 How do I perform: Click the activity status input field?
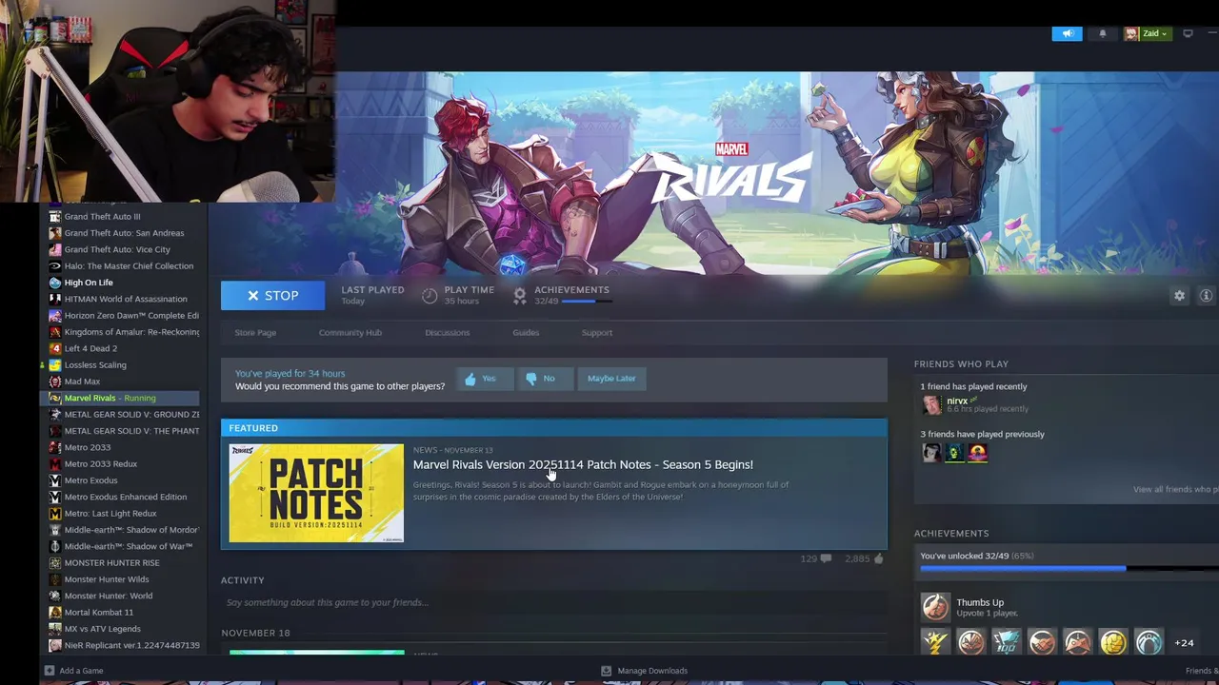tap(553, 602)
